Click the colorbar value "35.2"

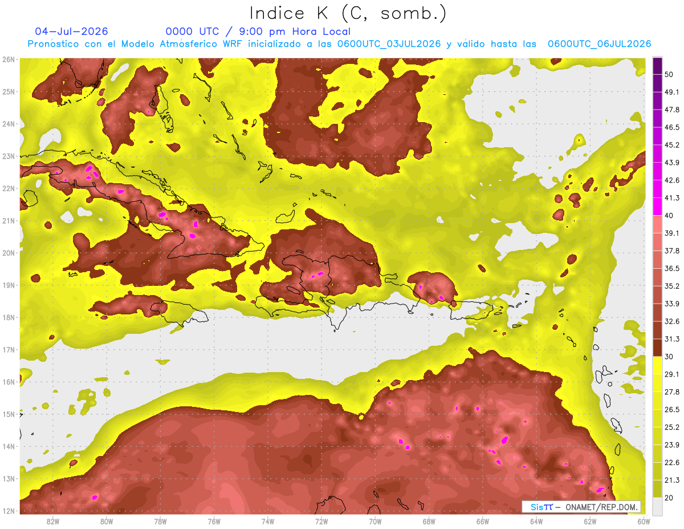point(672,286)
